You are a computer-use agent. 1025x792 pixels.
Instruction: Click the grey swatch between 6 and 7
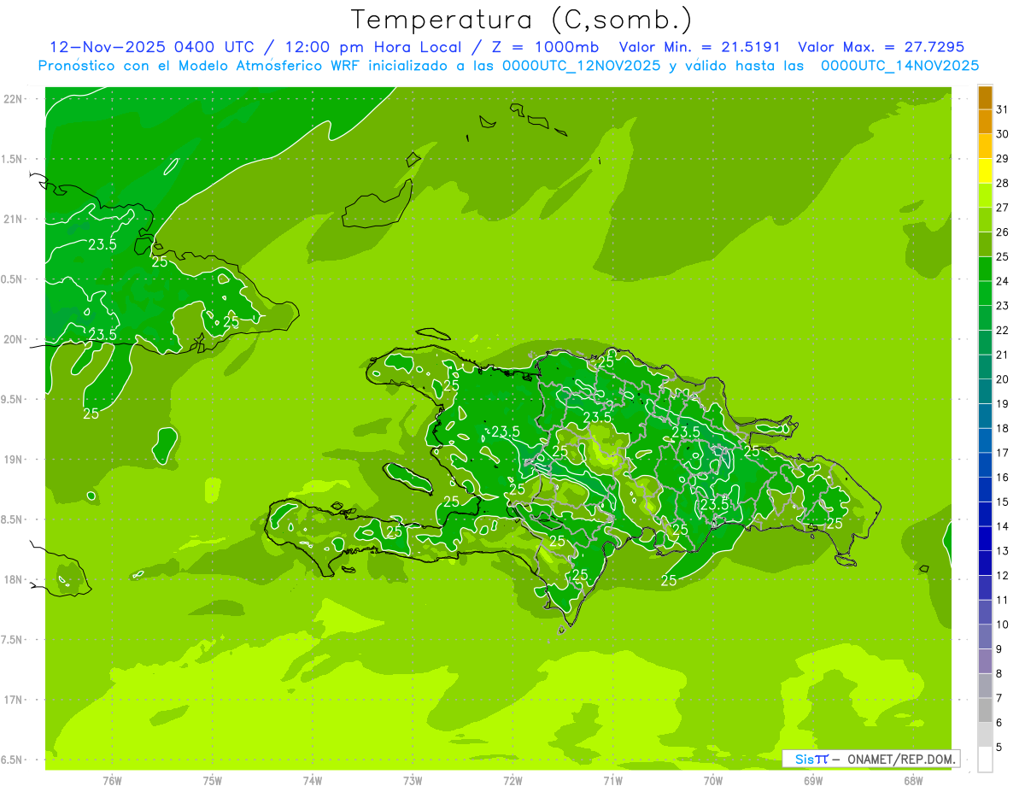(x=985, y=710)
